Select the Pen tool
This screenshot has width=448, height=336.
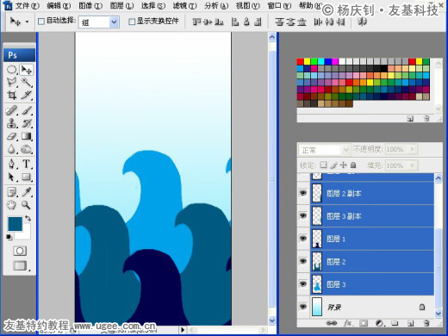tap(12, 164)
